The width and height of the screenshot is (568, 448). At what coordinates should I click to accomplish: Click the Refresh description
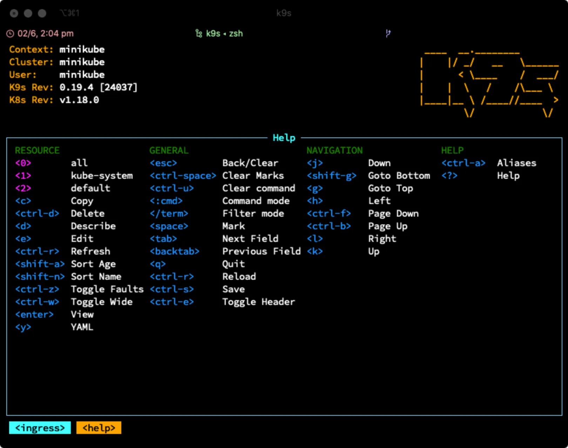[90, 251]
